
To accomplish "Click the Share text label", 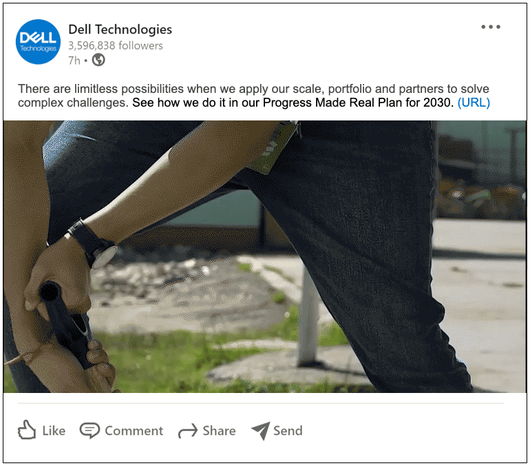I will 219,431.
